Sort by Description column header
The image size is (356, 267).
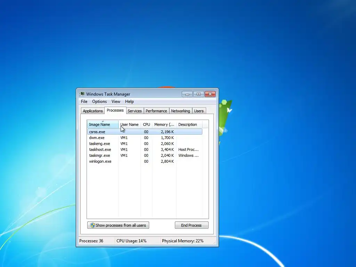(x=189, y=124)
